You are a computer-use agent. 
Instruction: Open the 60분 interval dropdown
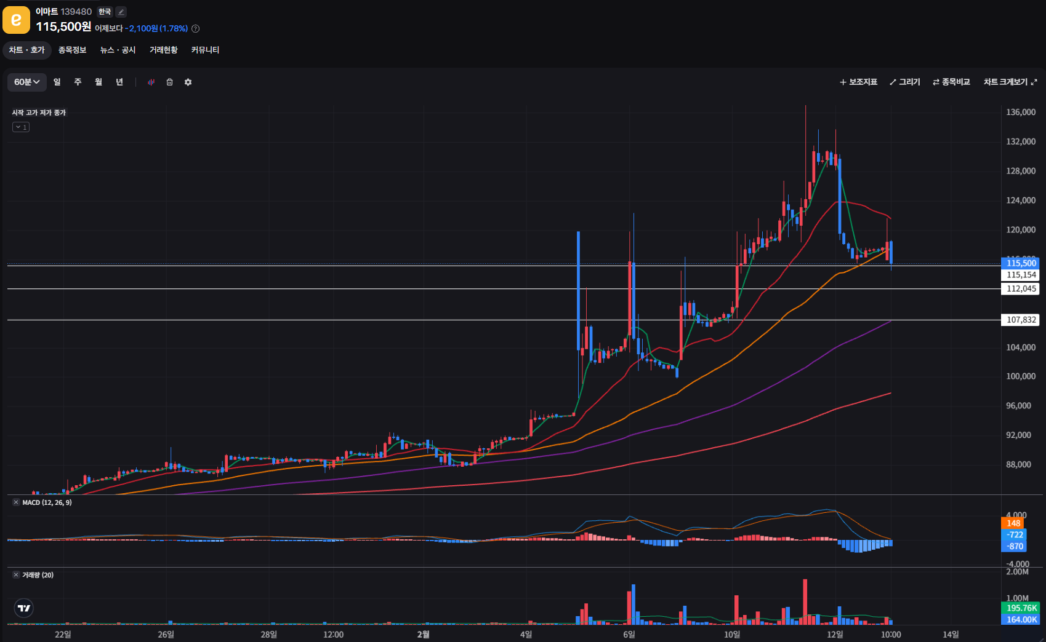[26, 82]
